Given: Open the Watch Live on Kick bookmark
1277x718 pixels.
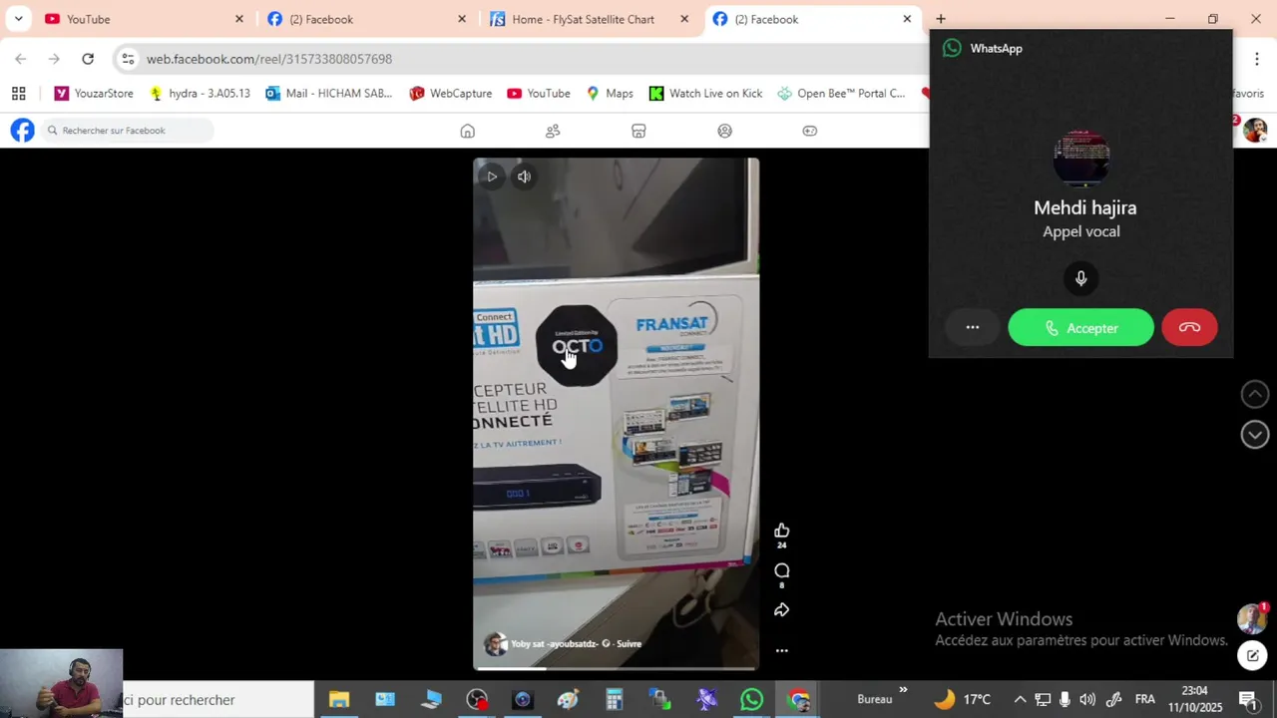Looking at the screenshot, I should click(x=705, y=94).
